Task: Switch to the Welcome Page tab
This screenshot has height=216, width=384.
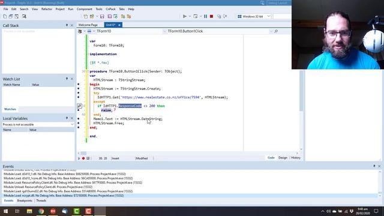Action: (x=88, y=25)
